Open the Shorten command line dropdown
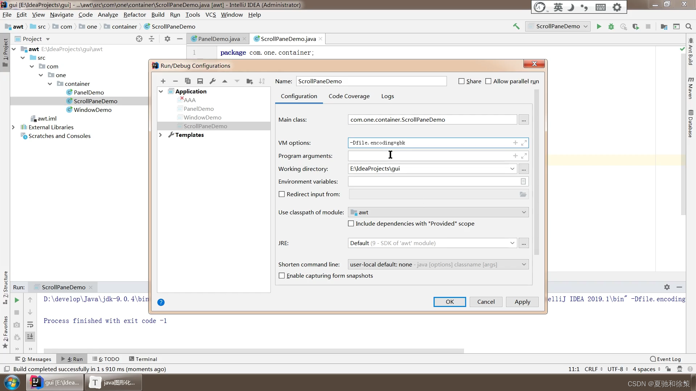This screenshot has height=391, width=696. 524,264
